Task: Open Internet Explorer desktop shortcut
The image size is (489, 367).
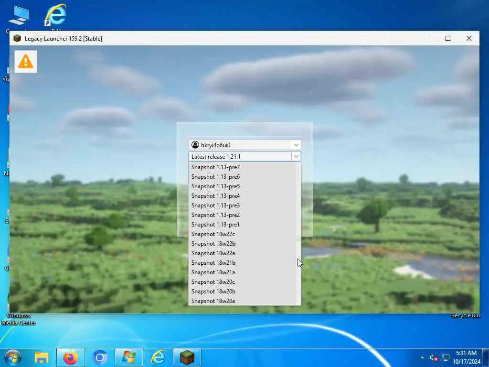Action: pyautogui.click(x=55, y=16)
